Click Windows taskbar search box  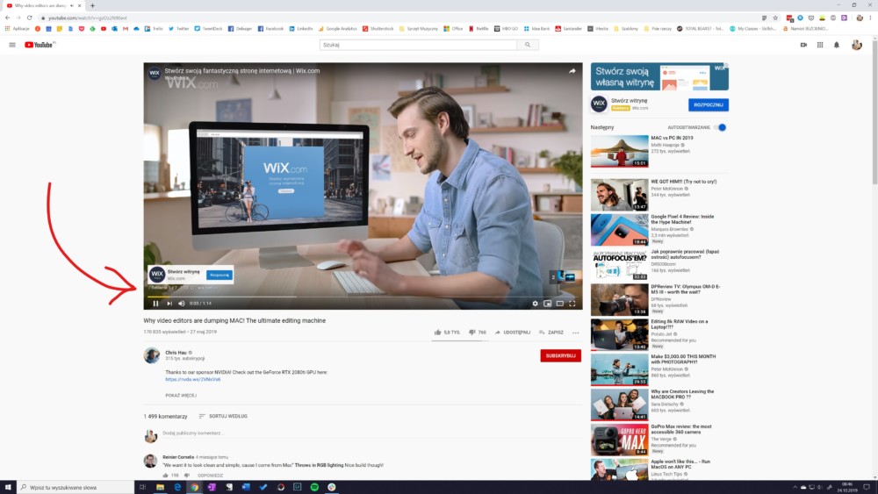76,487
